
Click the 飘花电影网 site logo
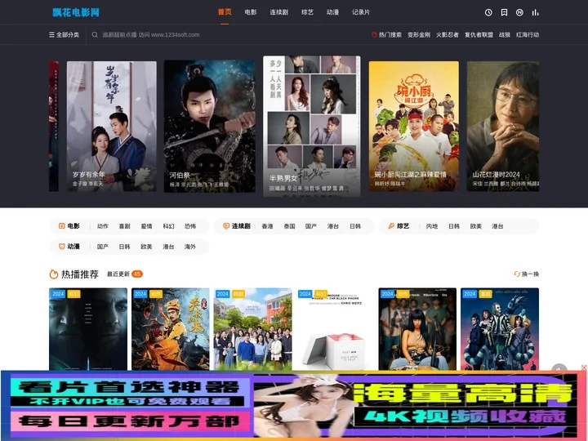pyautogui.click(x=76, y=12)
